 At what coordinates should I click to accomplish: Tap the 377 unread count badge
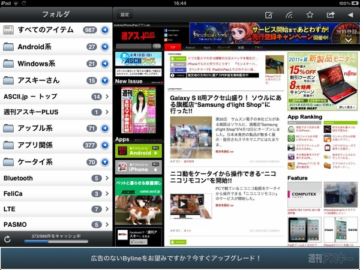pyautogui.click(x=90, y=145)
